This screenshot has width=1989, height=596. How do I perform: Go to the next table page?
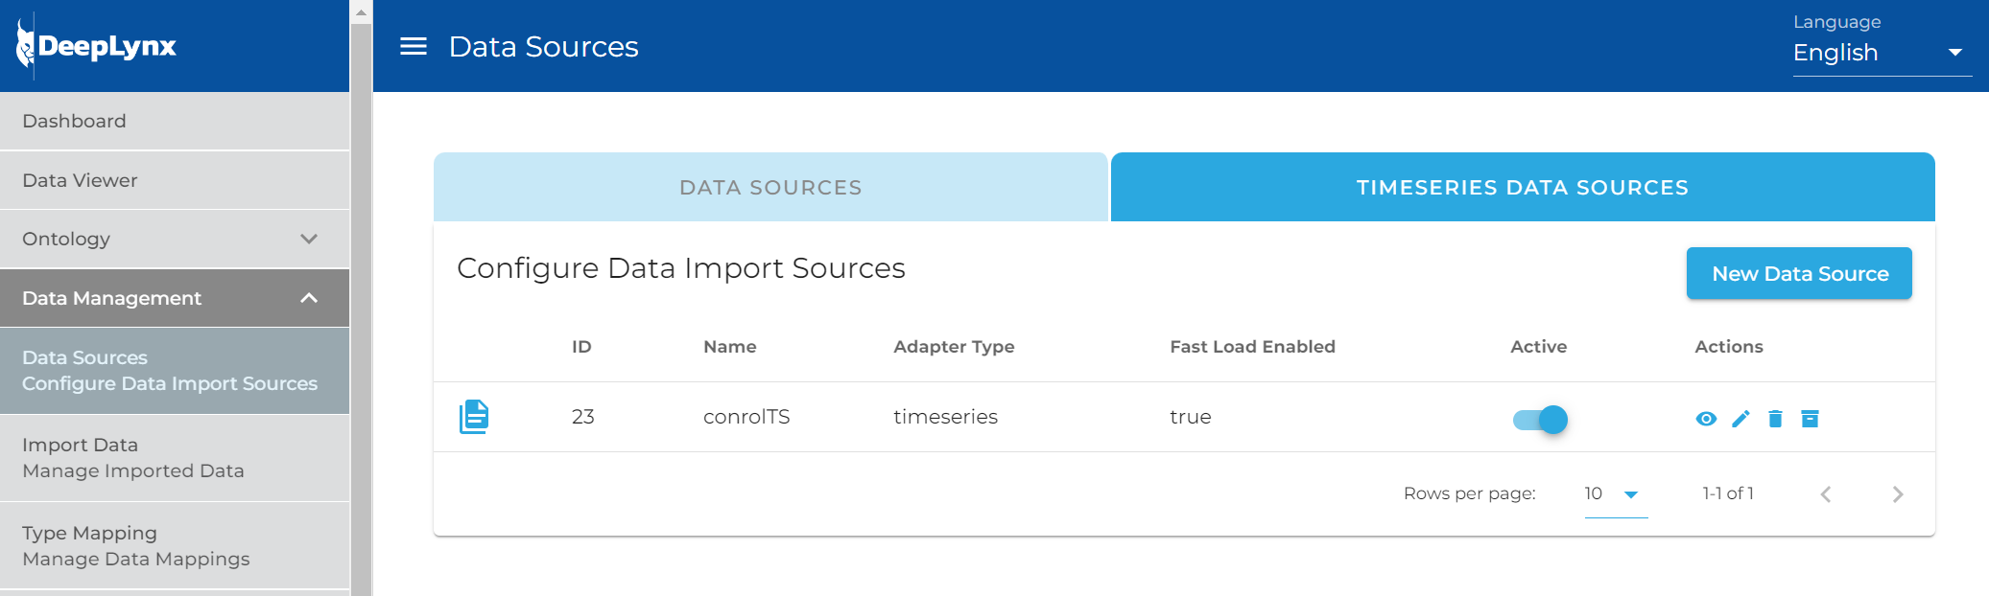click(1897, 494)
